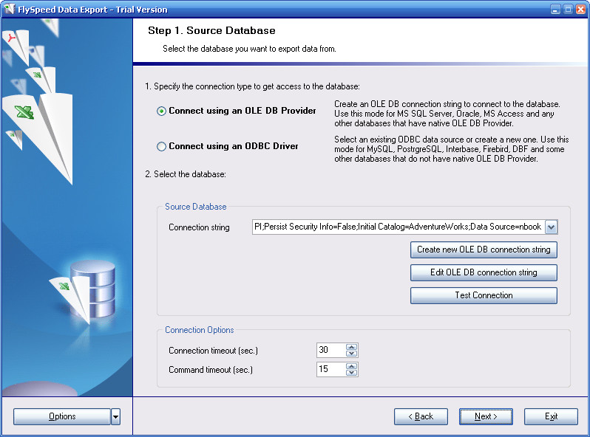This screenshot has width=590, height=437.
Task: Decrease Command timeout with down arrow
Action: (x=351, y=373)
